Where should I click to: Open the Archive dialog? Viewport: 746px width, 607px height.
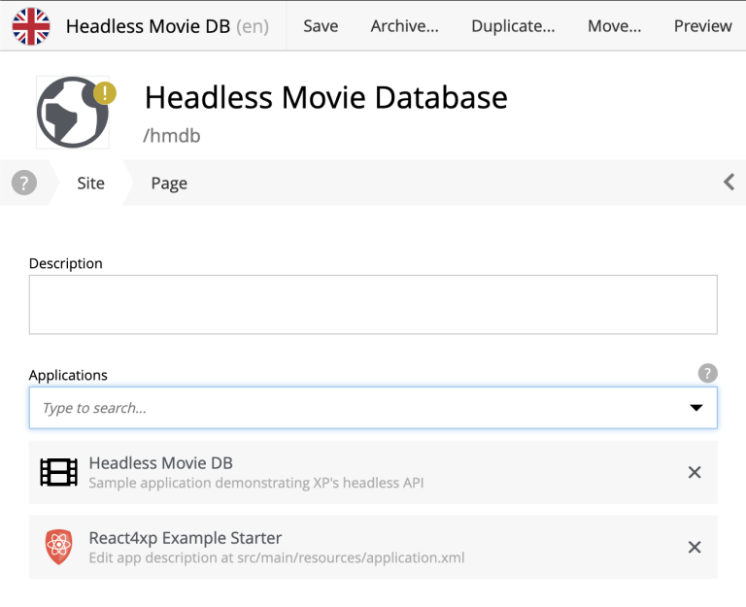pyautogui.click(x=405, y=26)
